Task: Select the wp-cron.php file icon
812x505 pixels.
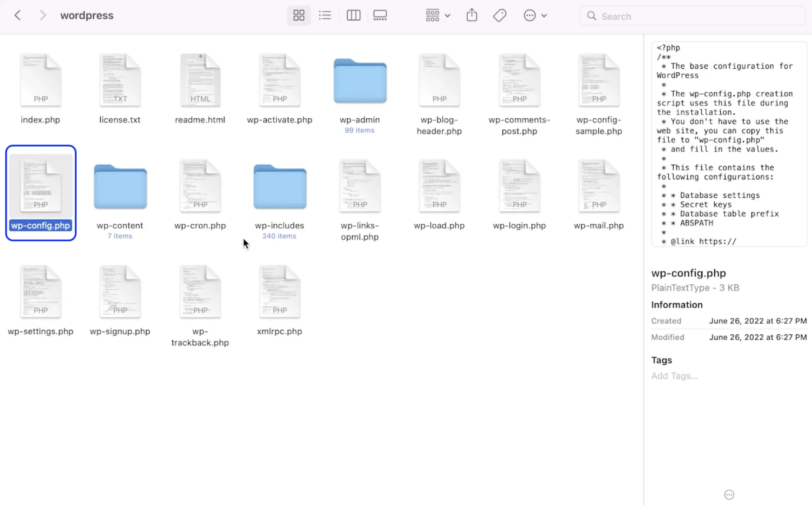Action: pyautogui.click(x=200, y=186)
